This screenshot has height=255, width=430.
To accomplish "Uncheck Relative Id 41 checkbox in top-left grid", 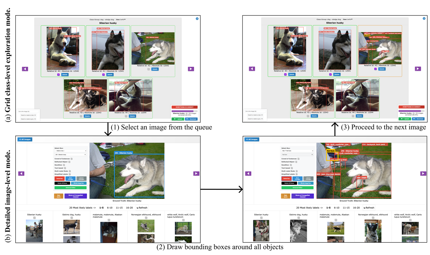I will [x=103, y=75].
